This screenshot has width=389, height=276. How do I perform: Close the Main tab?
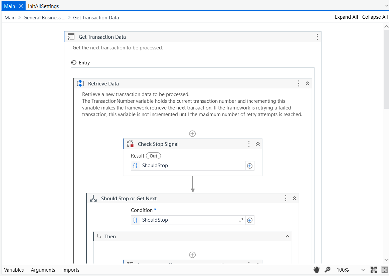[x=21, y=6]
